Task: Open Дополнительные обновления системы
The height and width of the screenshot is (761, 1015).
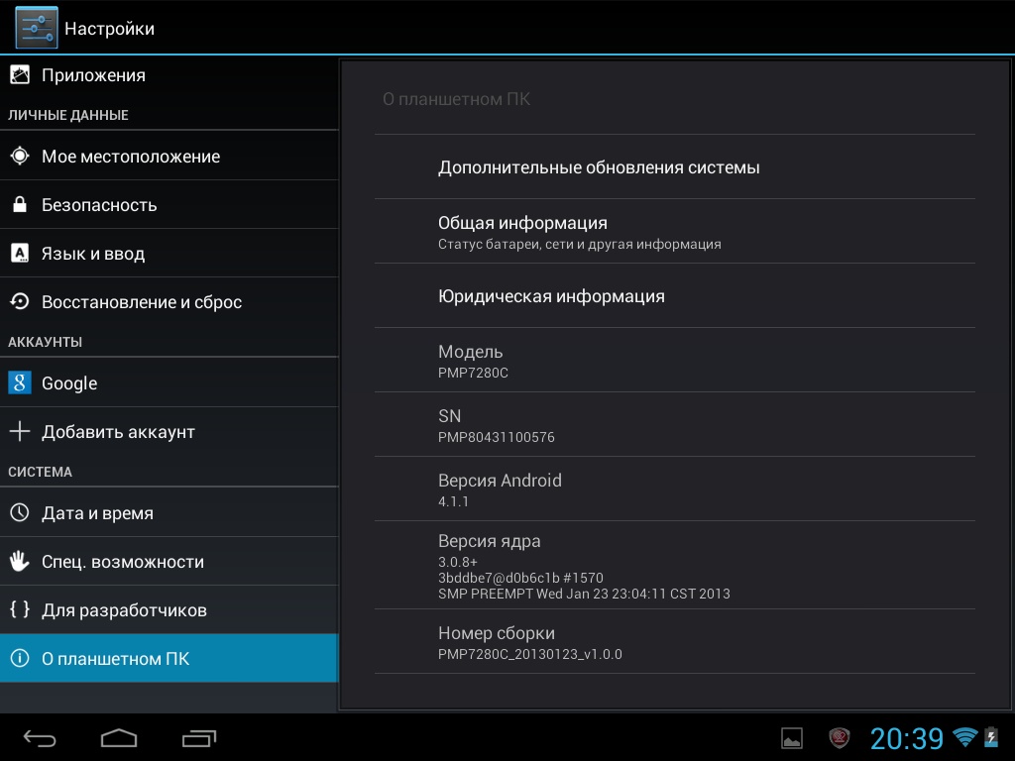Action: 599,167
